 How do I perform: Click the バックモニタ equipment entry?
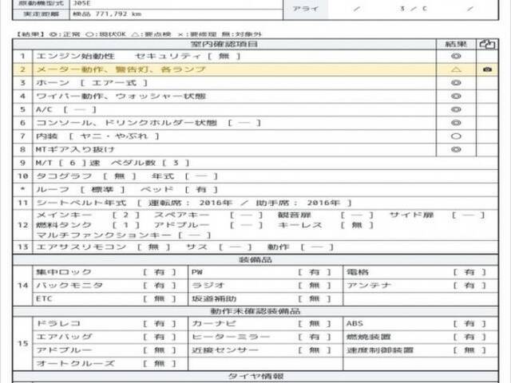pyautogui.click(x=110, y=286)
